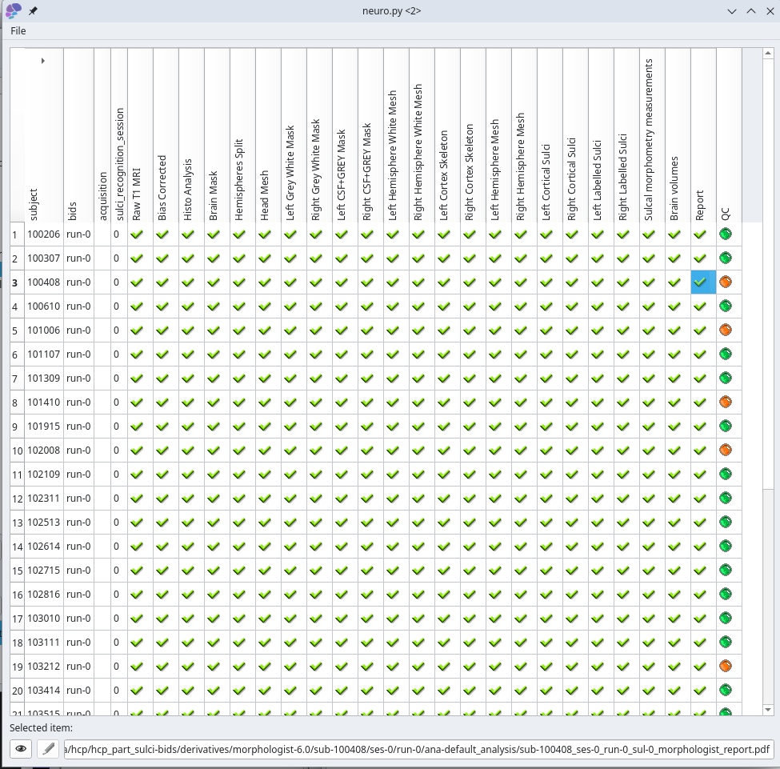Image resolution: width=780 pixels, height=769 pixels.
Task: Select row header number 3
Action: click(17, 282)
